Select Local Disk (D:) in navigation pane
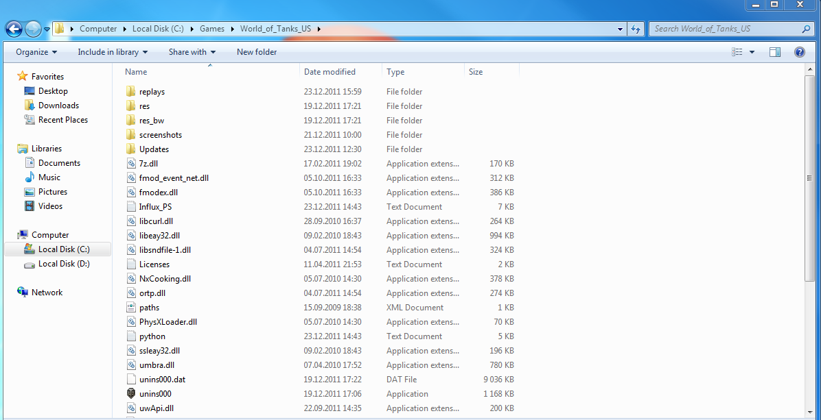The height and width of the screenshot is (420, 821). (x=64, y=264)
